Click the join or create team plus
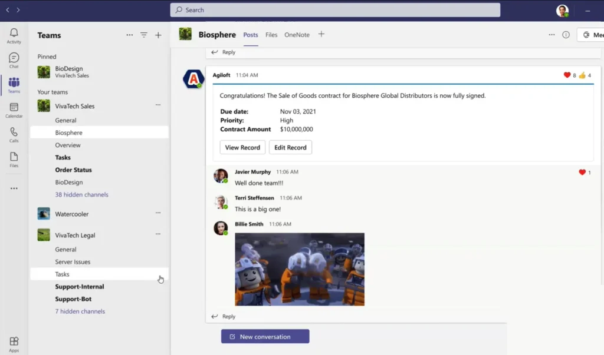Viewport: 604px width, 355px height. 158,35
